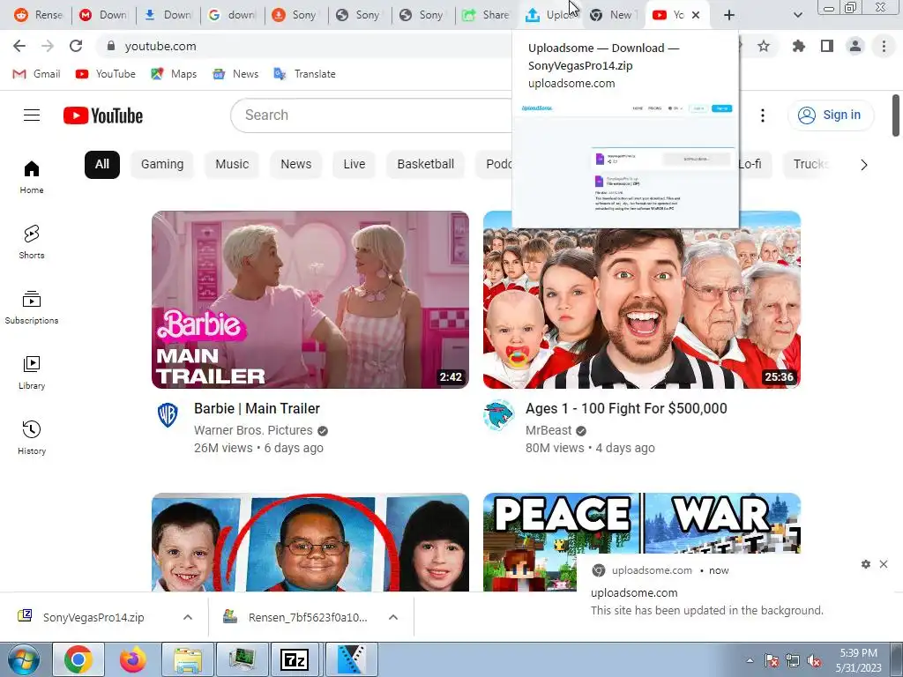Open the MrBeast channel name link
903x677 pixels.
(549, 430)
